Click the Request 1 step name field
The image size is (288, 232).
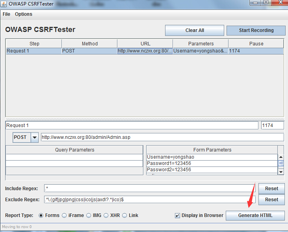point(132,125)
